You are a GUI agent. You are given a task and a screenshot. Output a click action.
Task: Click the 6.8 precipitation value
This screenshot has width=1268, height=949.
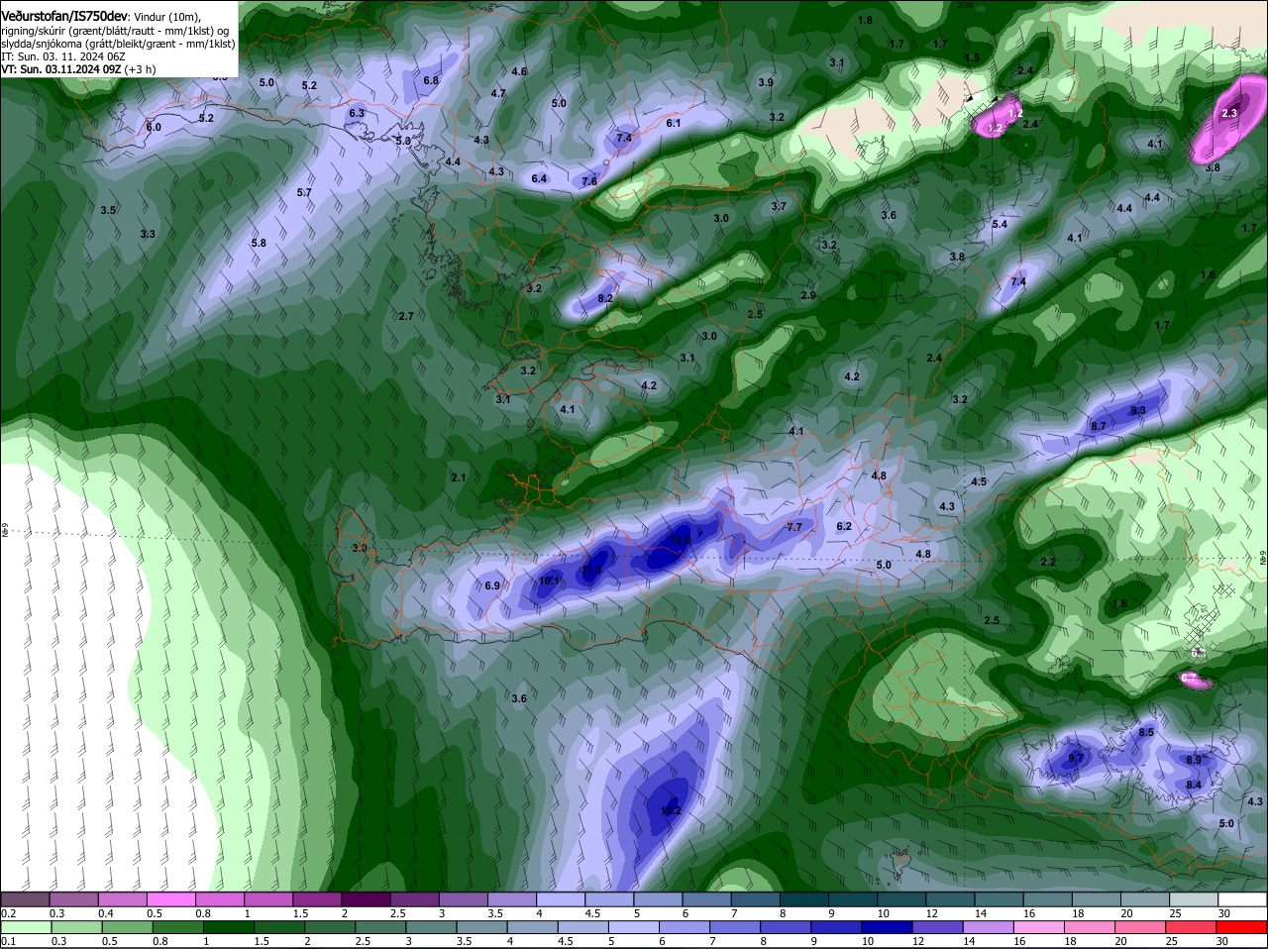[431, 80]
